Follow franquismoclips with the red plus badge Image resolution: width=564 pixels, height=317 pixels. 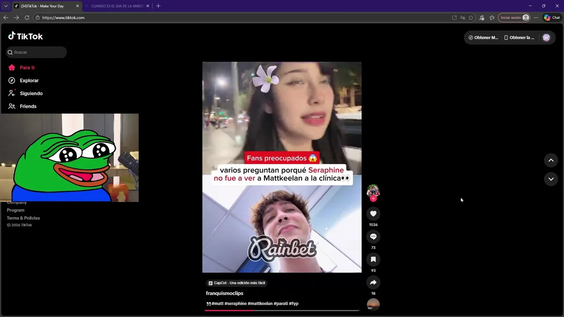click(373, 199)
